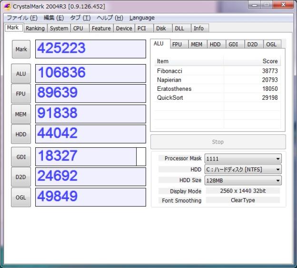Viewport: 297px width, 268px height.
Task: Open the Language menu
Action: 142,18
